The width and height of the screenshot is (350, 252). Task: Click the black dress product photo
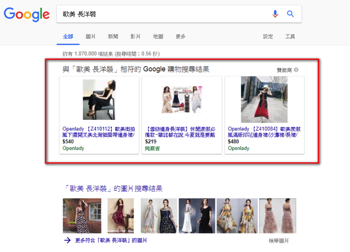point(99,99)
